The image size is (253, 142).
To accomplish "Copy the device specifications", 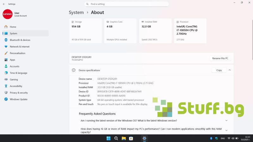I will coord(219,70).
